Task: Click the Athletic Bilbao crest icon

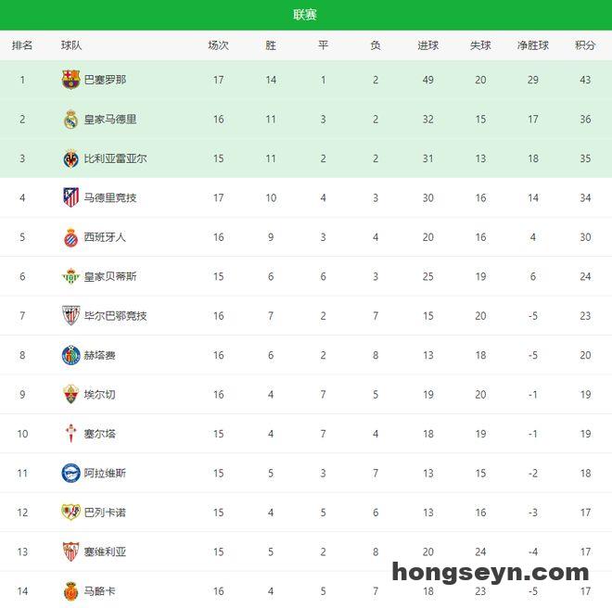Action: pyautogui.click(x=70, y=316)
